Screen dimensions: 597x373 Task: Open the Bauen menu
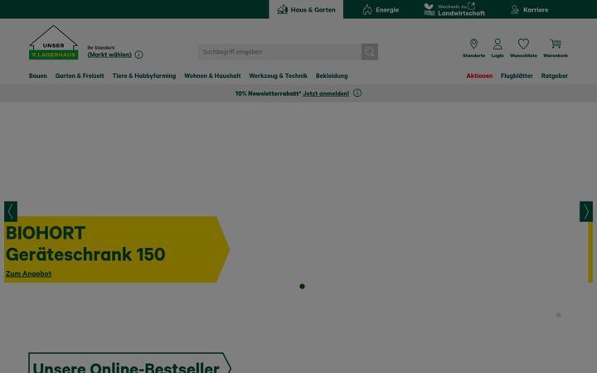point(38,75)
